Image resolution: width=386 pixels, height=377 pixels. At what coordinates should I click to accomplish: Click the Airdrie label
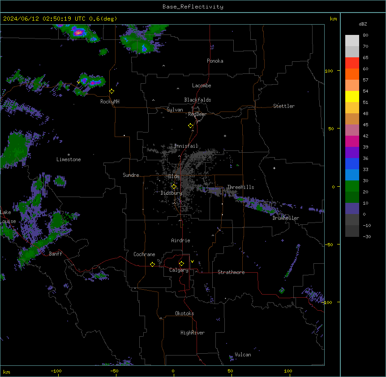[x=180, y=240]
